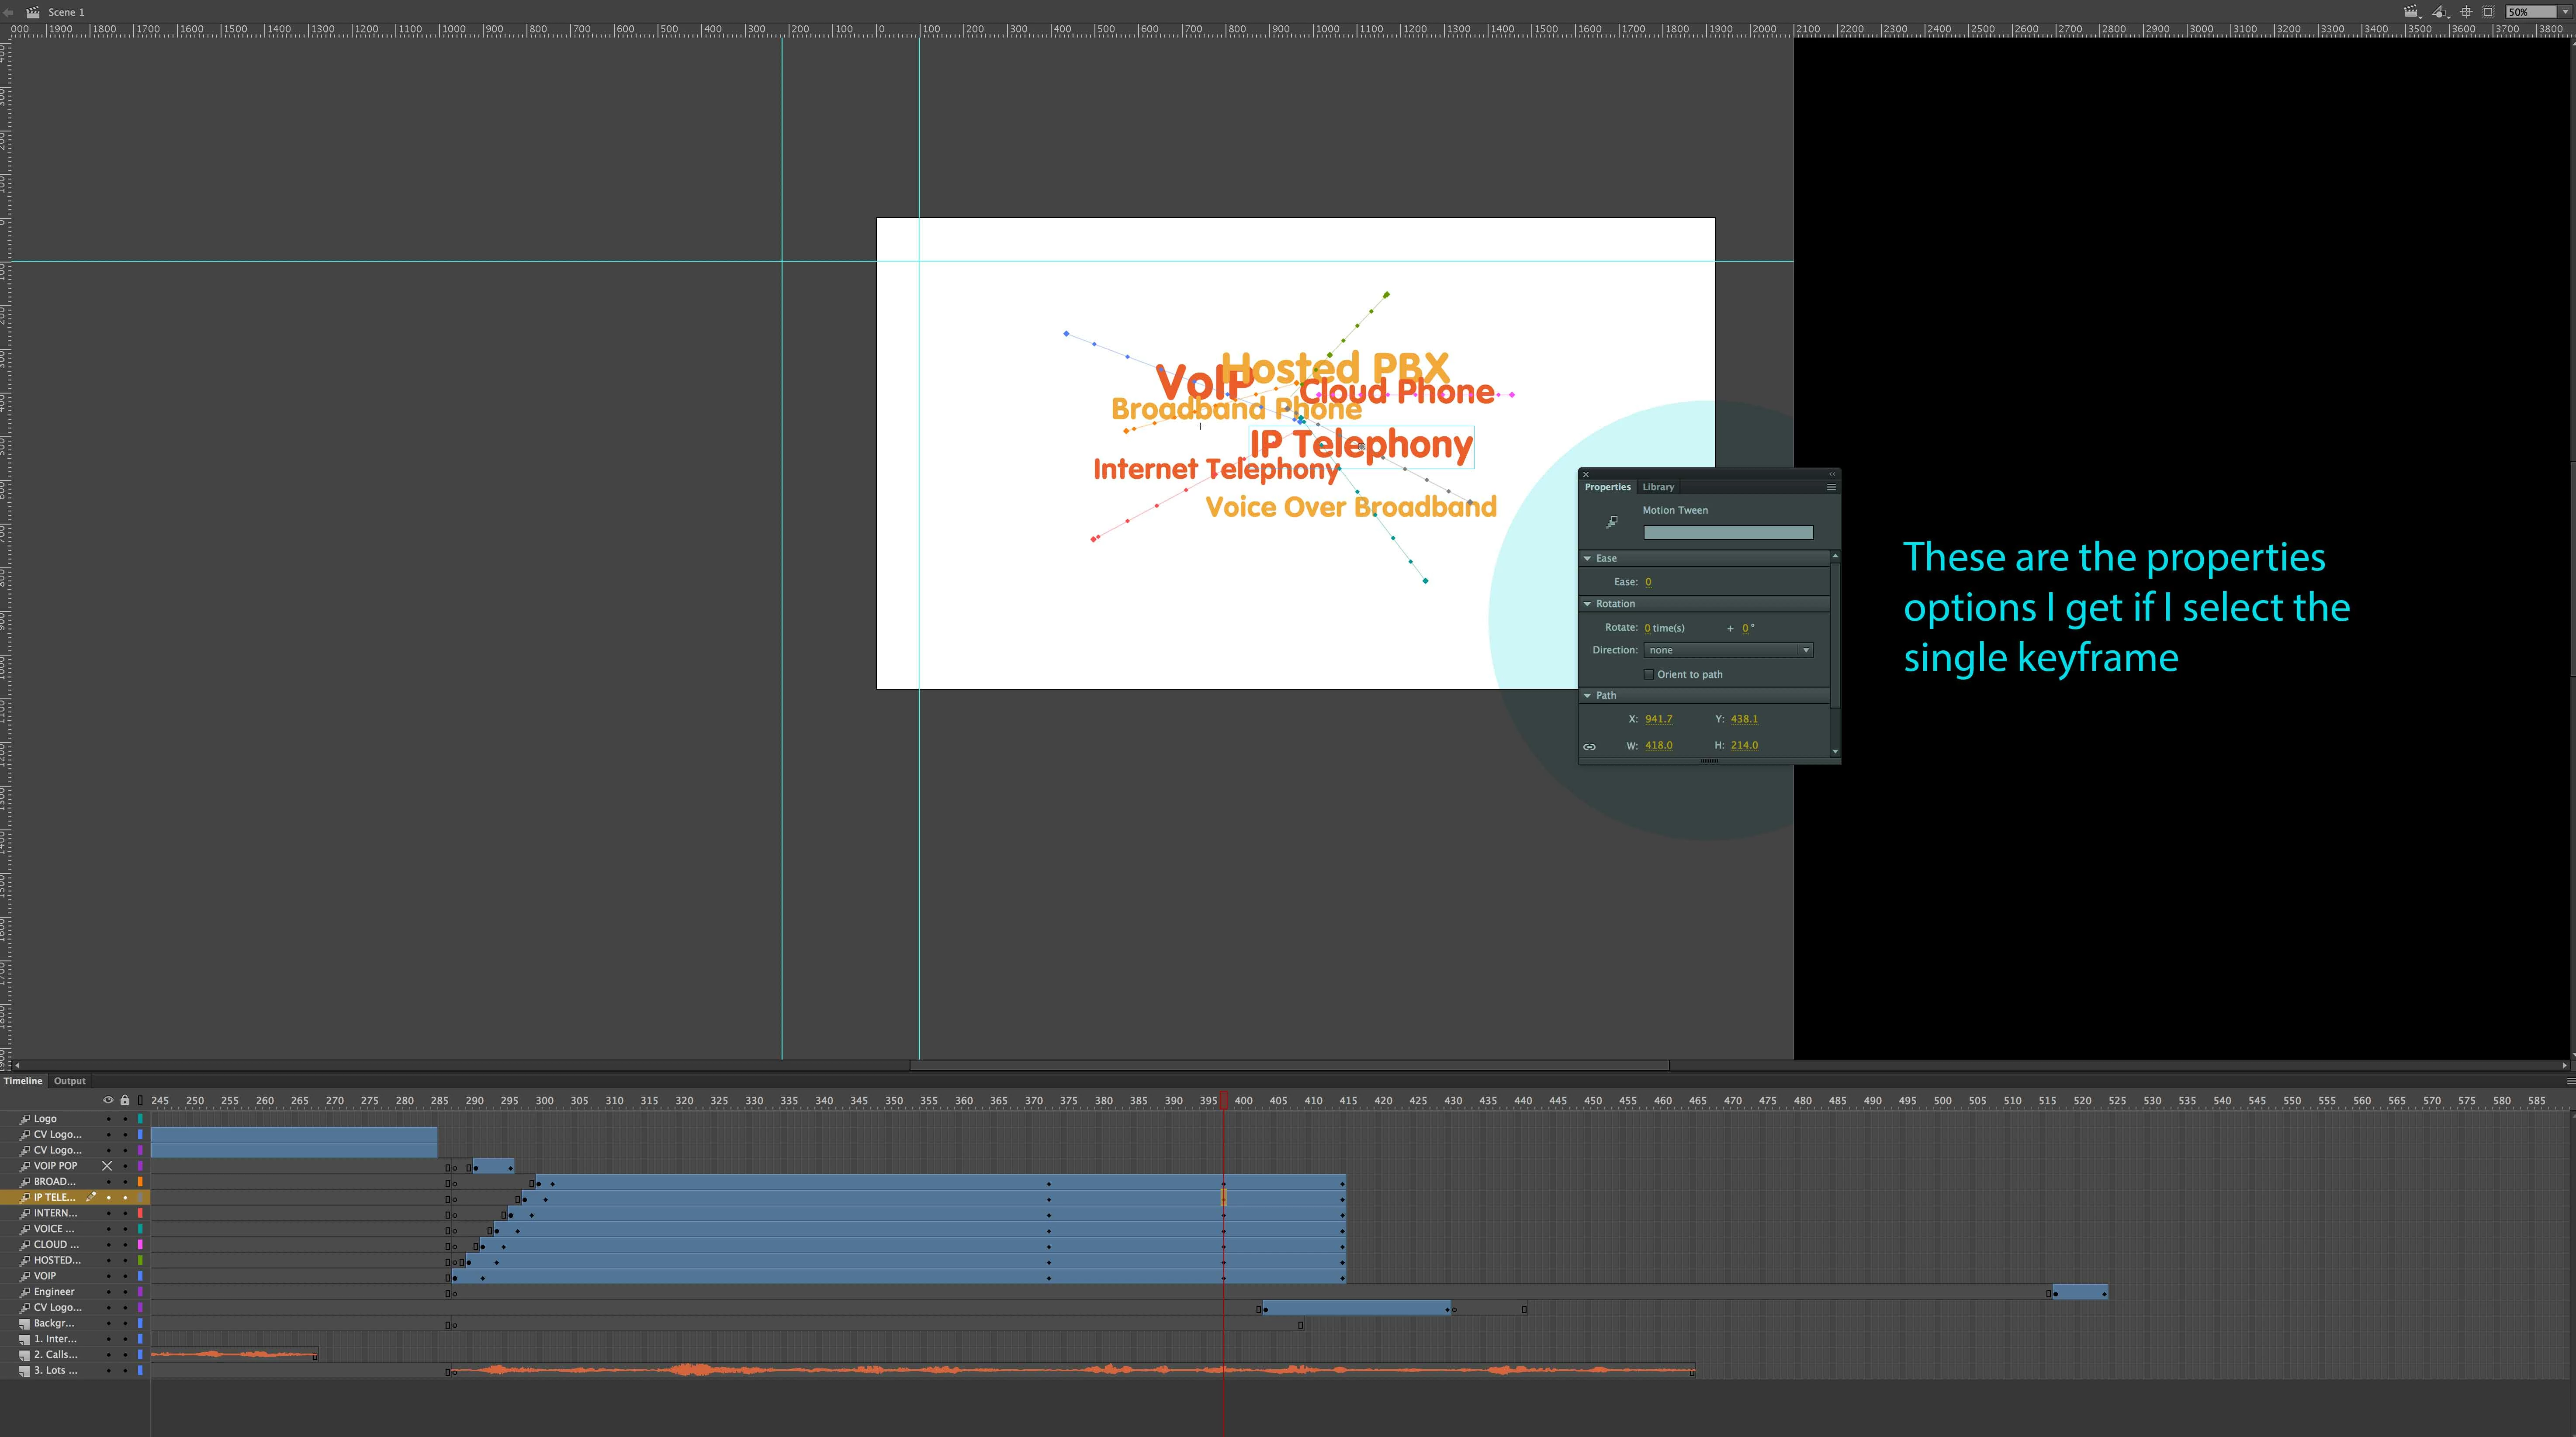Switch to the Output tab

69,1081
